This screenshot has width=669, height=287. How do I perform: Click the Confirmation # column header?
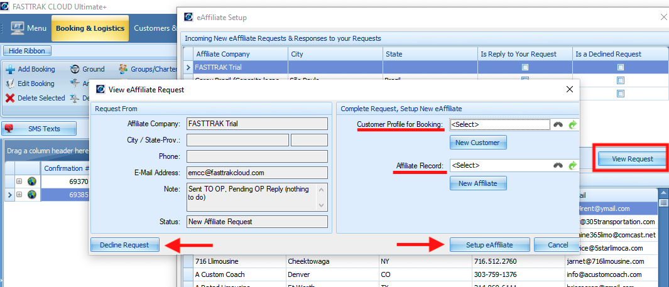pos(65,168)
